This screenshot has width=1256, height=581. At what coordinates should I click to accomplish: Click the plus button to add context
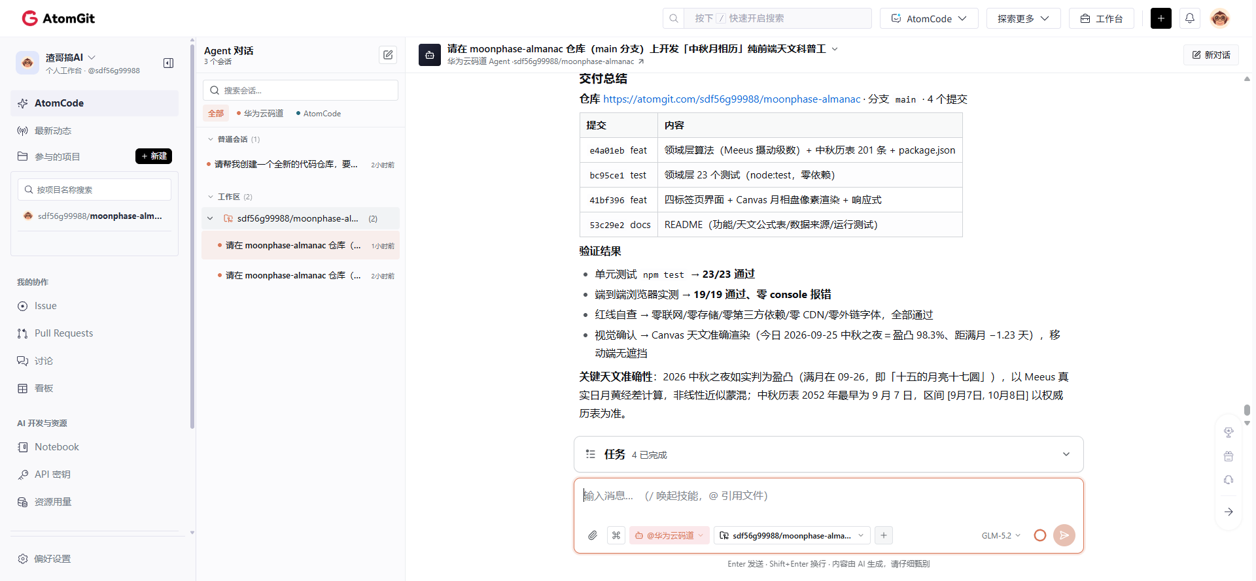(x=884, y=535)
